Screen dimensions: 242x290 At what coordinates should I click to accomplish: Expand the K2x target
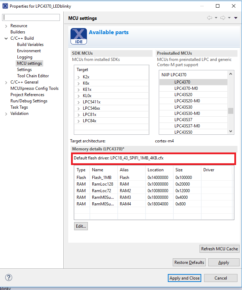78,77
